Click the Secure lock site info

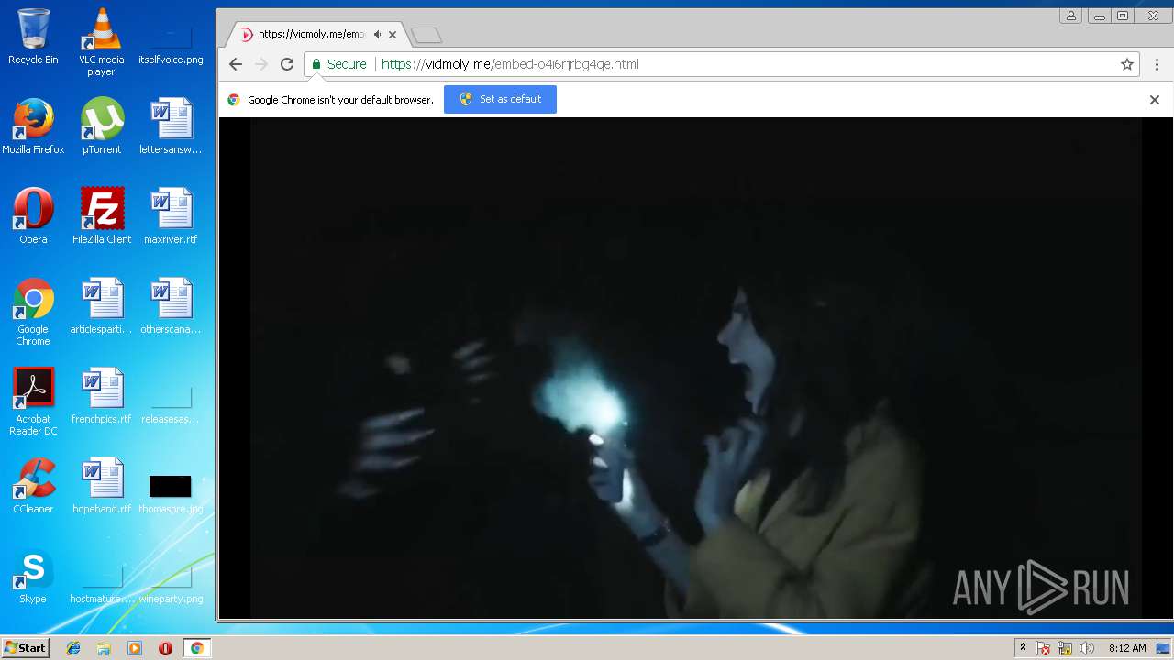point(339,64)
